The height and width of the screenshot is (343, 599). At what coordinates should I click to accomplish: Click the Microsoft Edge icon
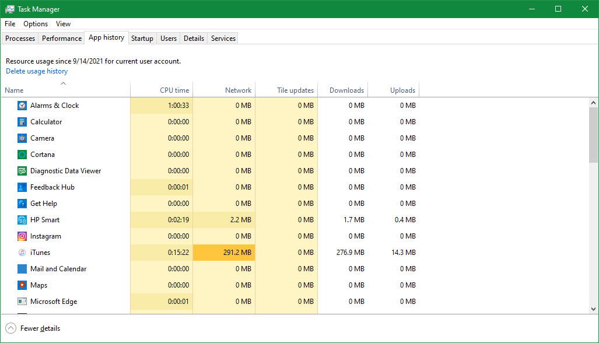pyautogui.click(x=22, y=301)
